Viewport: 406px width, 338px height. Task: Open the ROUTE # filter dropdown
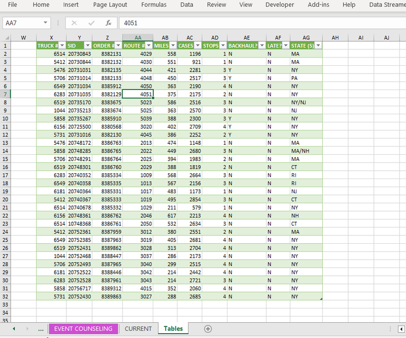click(x=149, y=46)
